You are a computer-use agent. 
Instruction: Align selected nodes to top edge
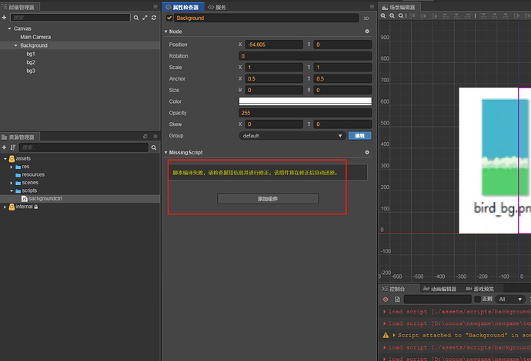tap(412, 15)
